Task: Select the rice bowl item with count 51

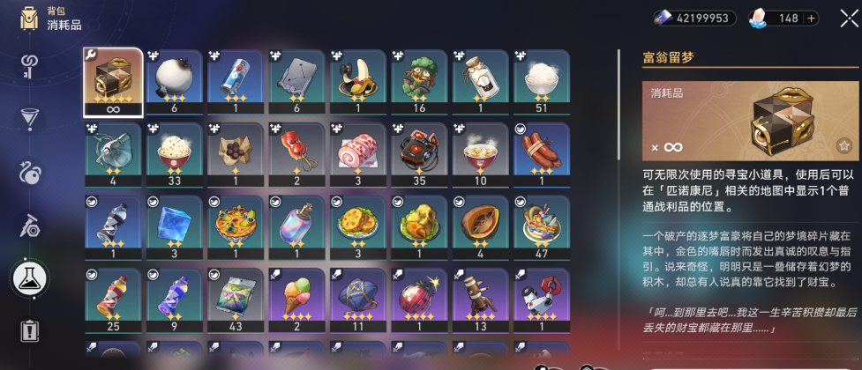Action: 542,82
